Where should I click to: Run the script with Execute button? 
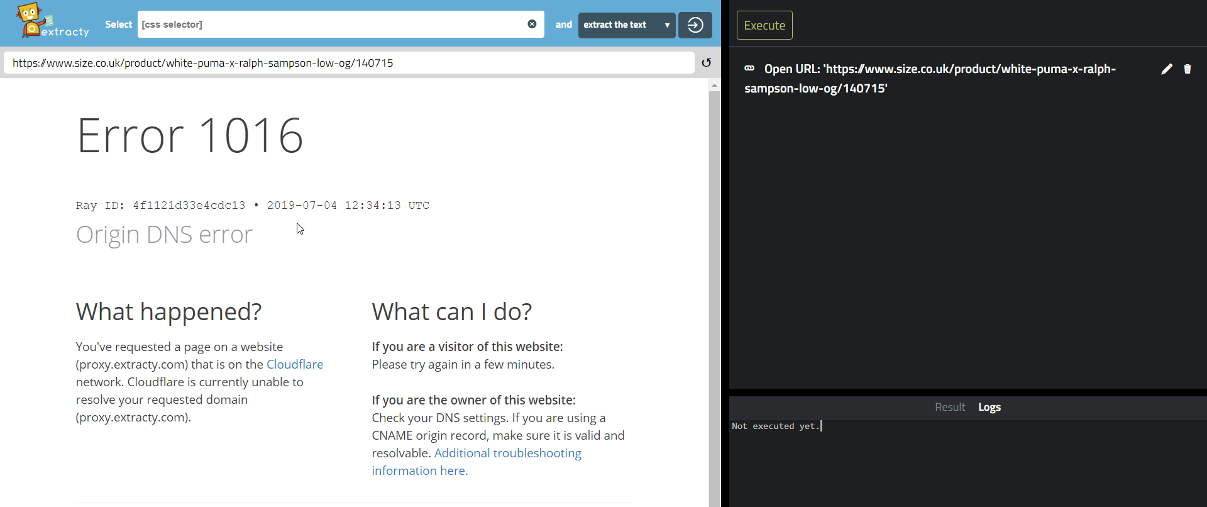pos(764,25)
